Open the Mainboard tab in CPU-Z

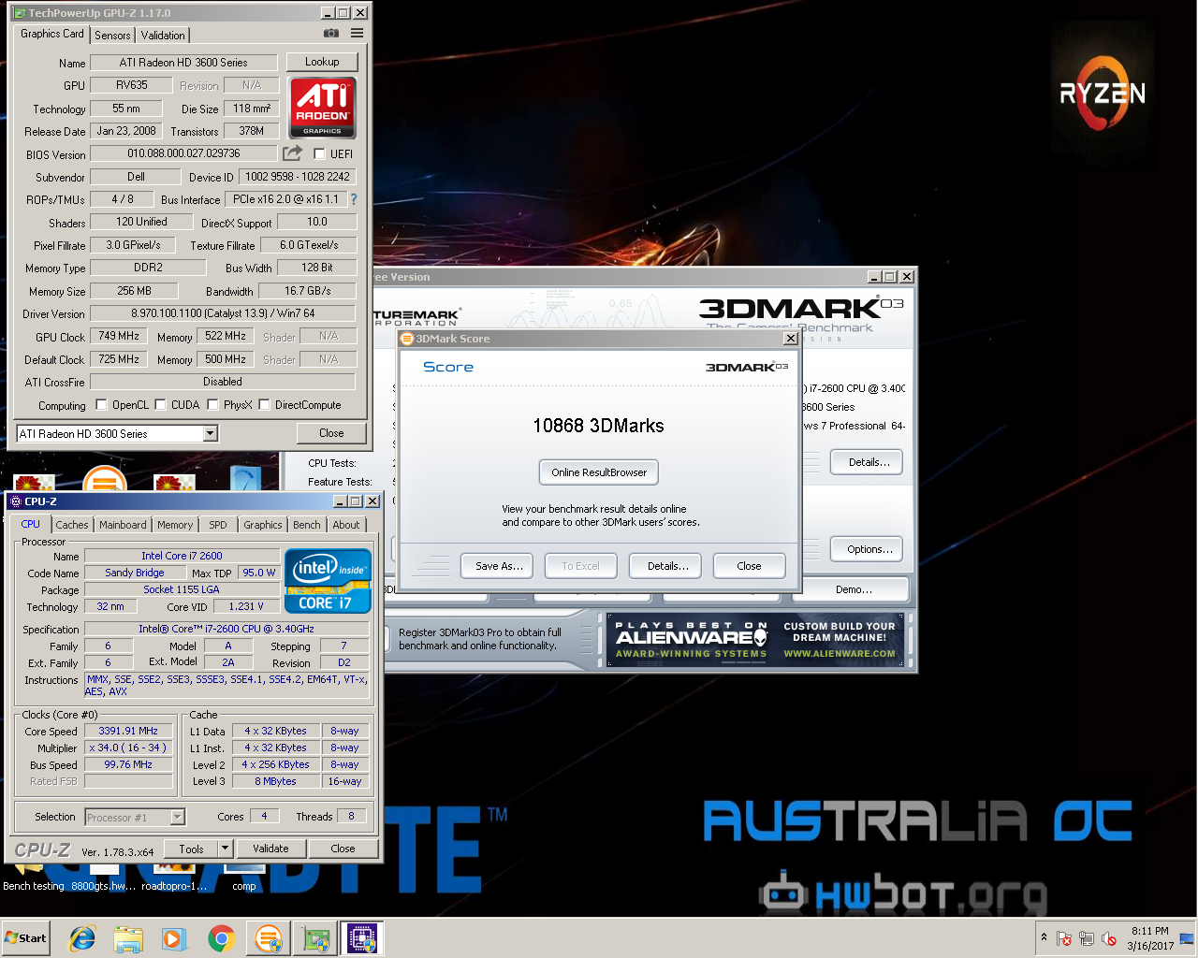(123, 525)
